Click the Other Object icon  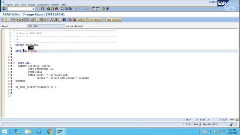pos(23,20)
